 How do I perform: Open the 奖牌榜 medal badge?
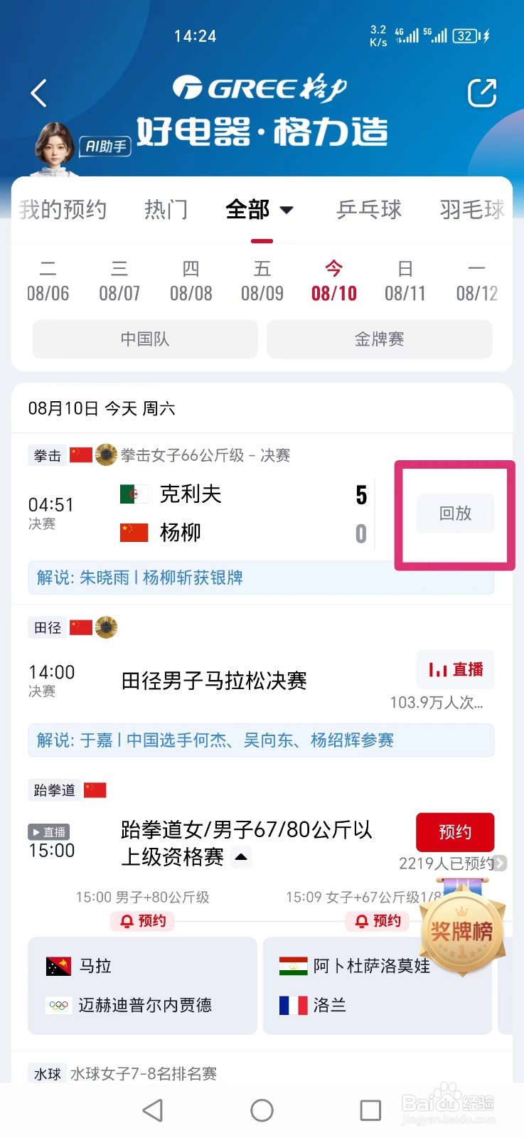click(x=462, y=932)
